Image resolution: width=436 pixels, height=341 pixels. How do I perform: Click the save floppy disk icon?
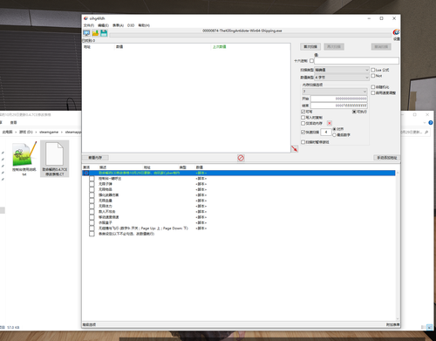tap(104, 33)
